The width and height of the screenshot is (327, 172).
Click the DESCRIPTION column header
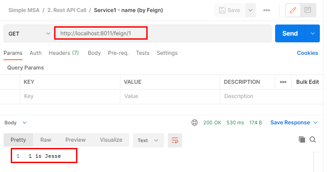point(242,82)
